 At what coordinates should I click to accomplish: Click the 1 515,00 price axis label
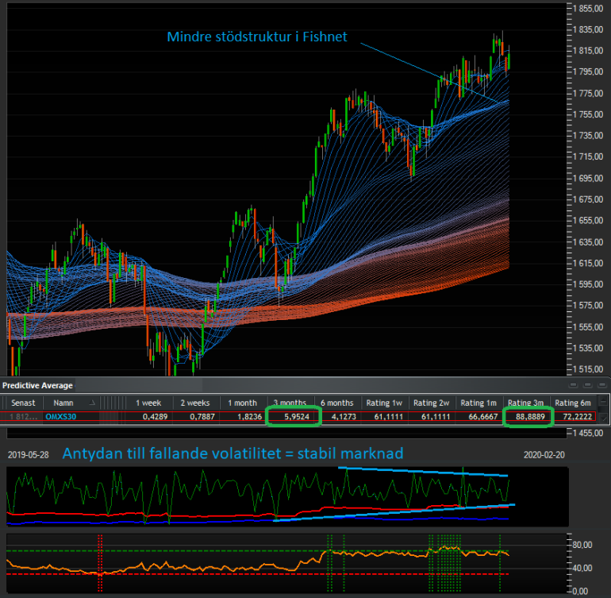coord(588,369)
